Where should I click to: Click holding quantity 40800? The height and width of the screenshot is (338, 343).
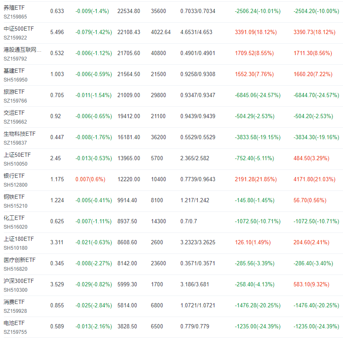point(158,53)
